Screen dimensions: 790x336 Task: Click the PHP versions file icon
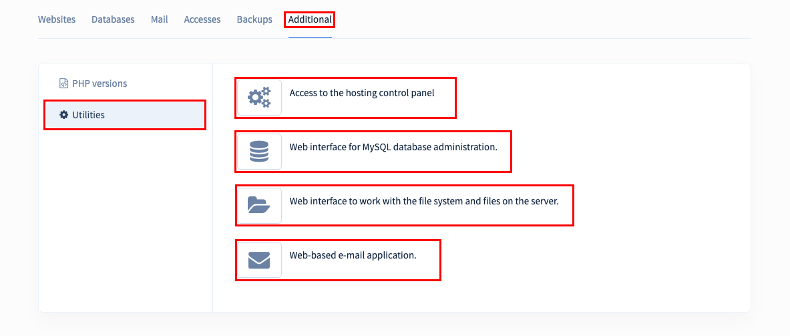click(x=63, y=83)
